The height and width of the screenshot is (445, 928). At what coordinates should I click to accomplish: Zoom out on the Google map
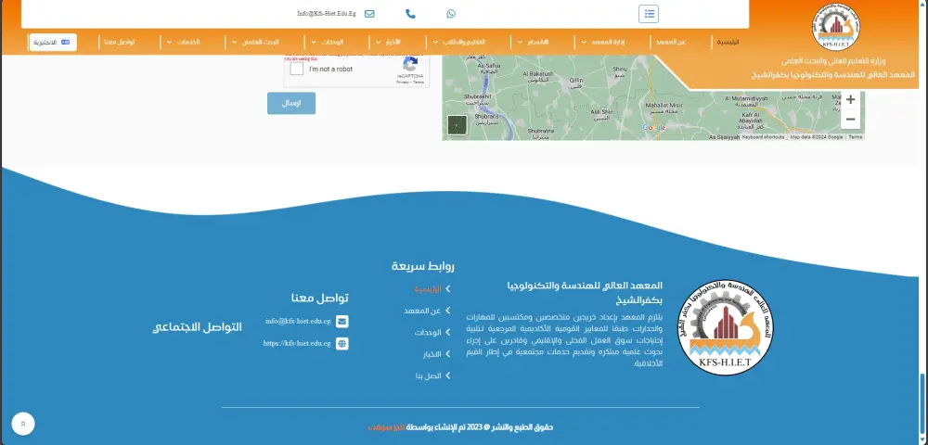coord(850,120)
